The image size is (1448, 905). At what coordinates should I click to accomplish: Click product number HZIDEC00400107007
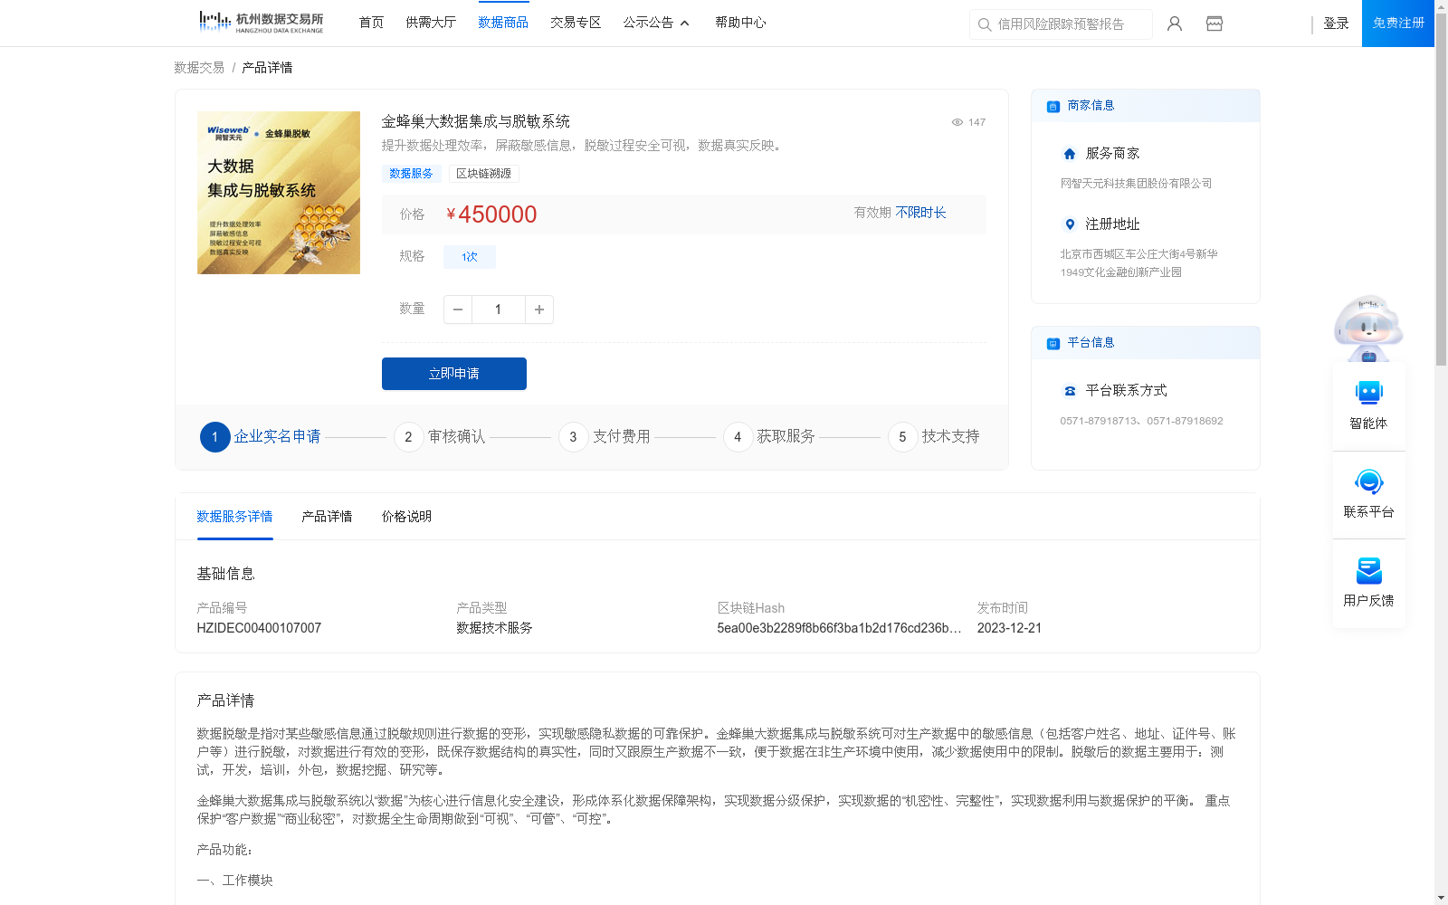[x=259, y=628]
